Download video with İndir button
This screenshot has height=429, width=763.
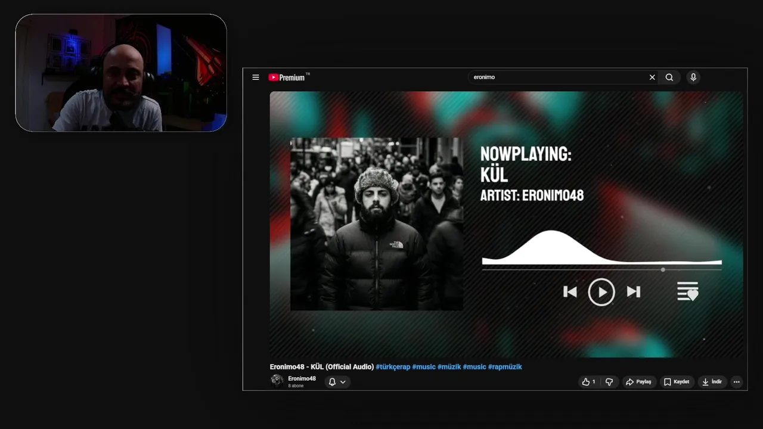712,382
